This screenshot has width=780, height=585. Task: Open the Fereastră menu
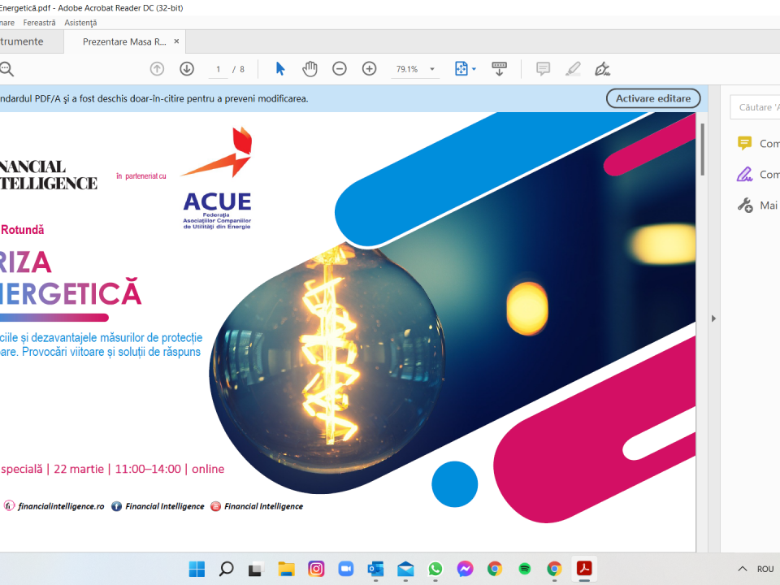(39, 23)
